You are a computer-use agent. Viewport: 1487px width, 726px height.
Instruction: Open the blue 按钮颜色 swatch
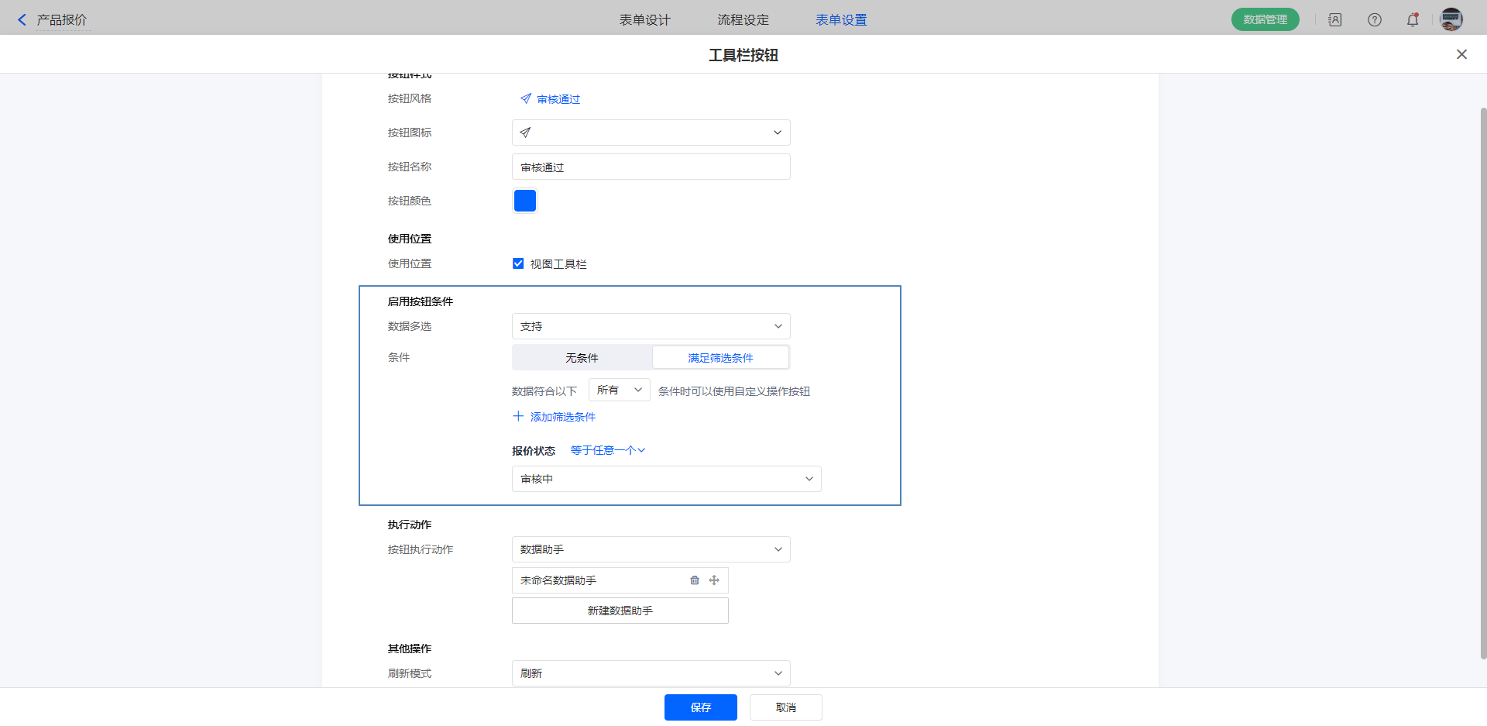[525, 201]
